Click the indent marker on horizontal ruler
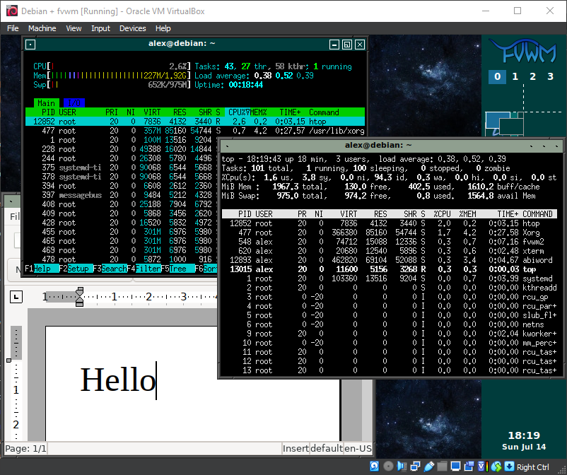The width and height of the screenshot is (567, 475). coord(79,298)
